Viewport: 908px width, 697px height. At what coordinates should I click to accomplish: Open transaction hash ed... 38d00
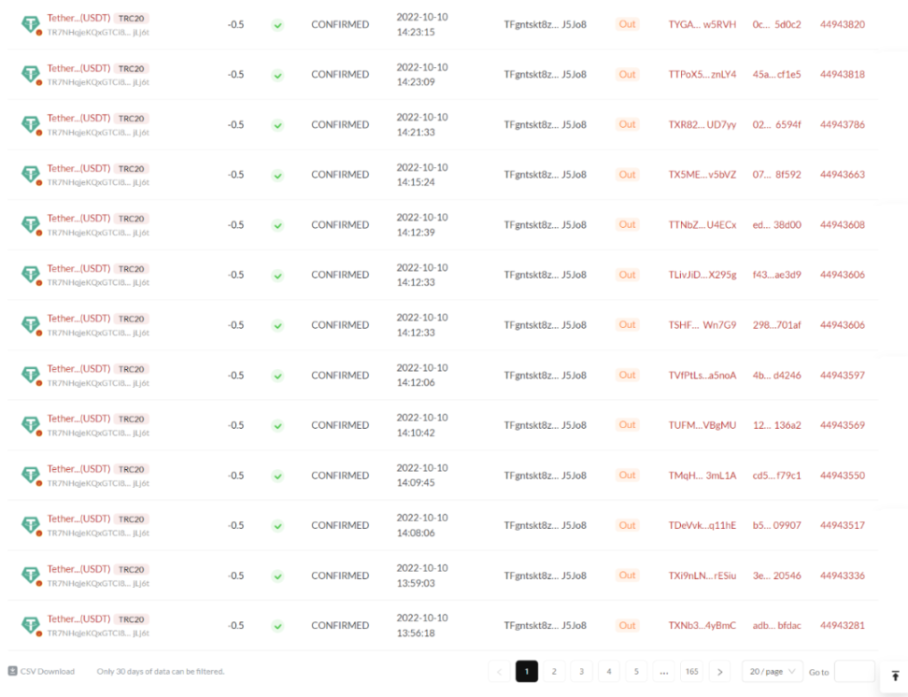point(776,225)
